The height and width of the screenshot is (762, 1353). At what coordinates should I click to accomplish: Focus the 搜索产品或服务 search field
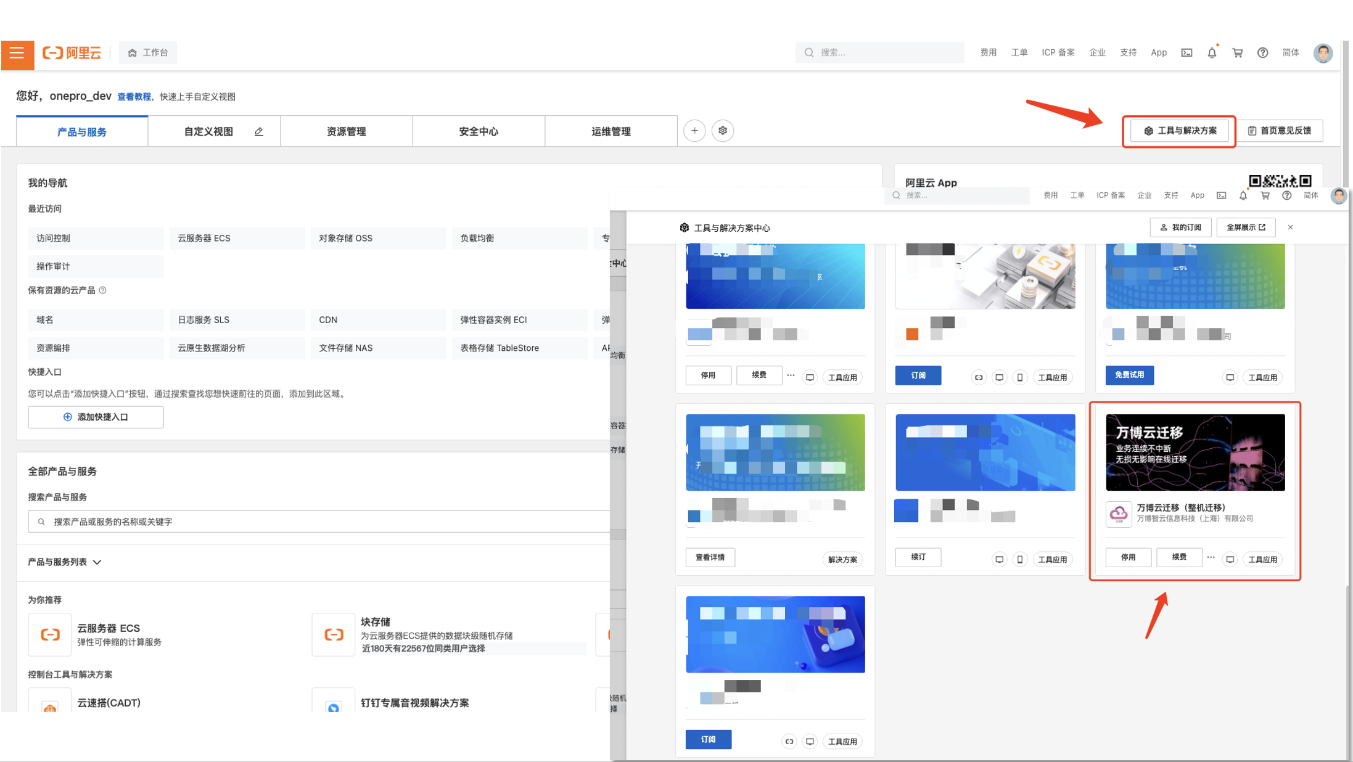(x=319, y=522)
